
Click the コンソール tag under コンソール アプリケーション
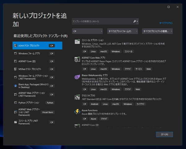coord(128,51)
